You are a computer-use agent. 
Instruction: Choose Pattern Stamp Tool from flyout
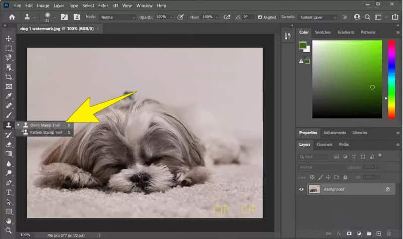[46, 132]
